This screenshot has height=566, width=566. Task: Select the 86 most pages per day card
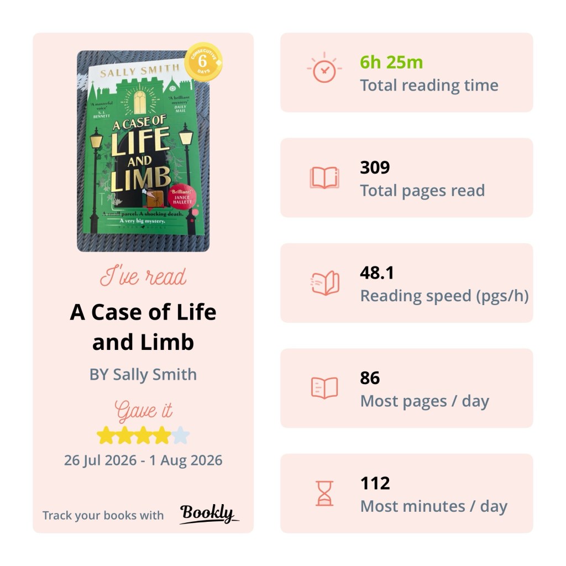point(406,388)
